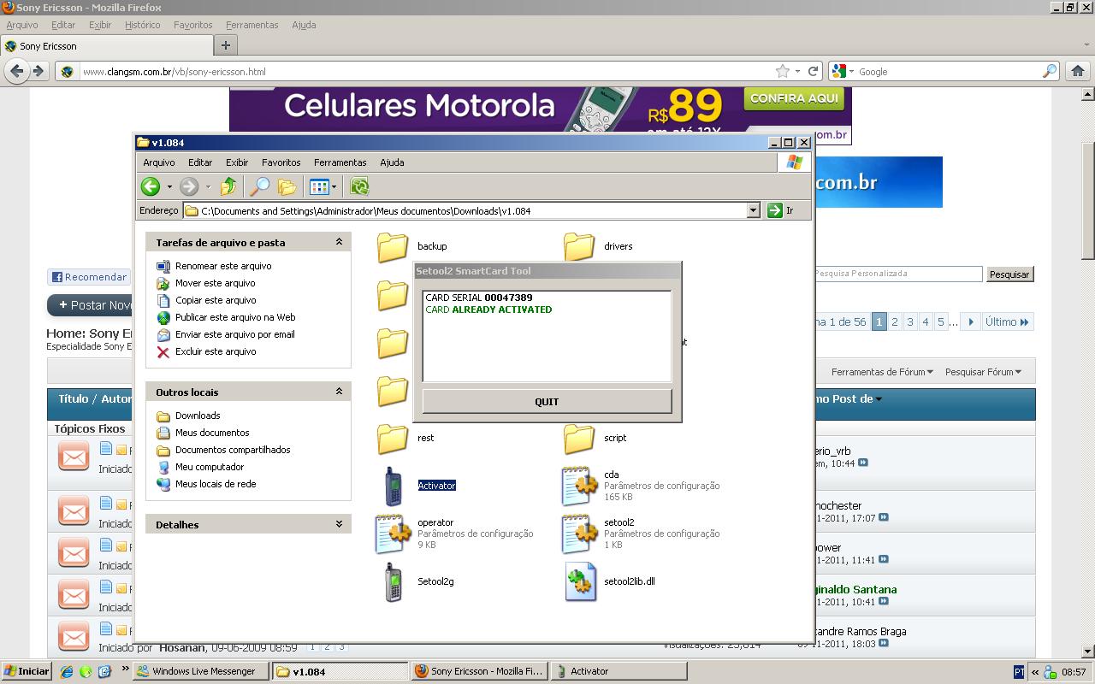Click the Firefox home icon

click(1078, 72)
